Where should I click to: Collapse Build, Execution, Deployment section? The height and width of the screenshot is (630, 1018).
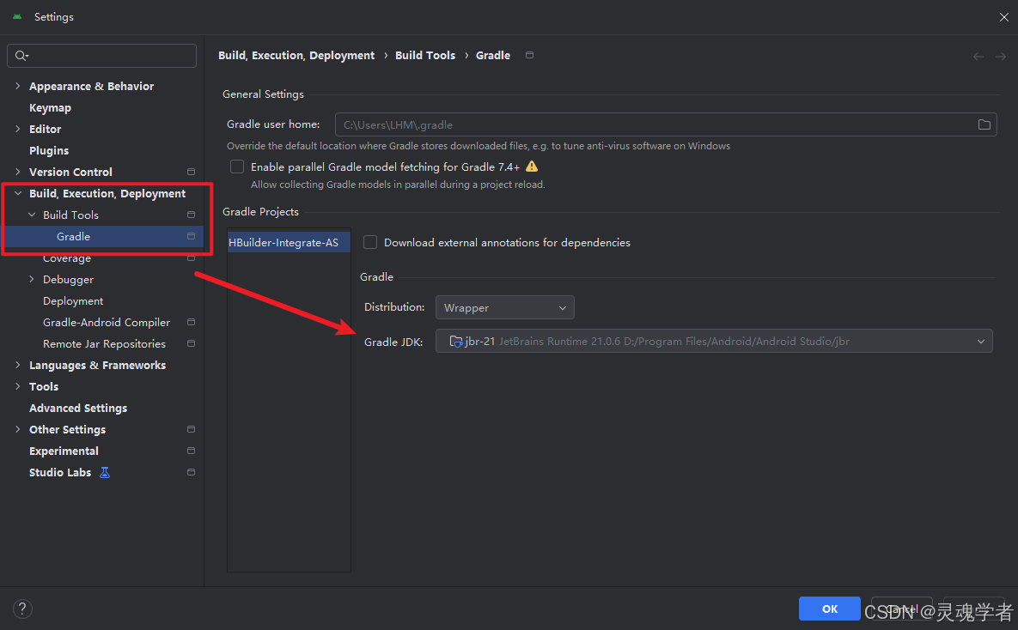click(17, 193)
